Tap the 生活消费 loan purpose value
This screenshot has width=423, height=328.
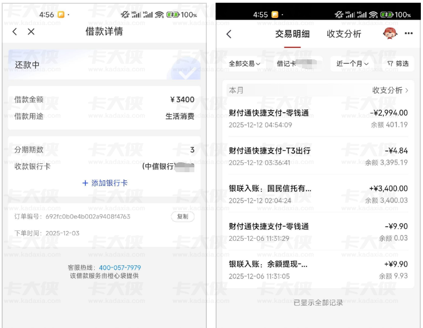coord(180,117)
